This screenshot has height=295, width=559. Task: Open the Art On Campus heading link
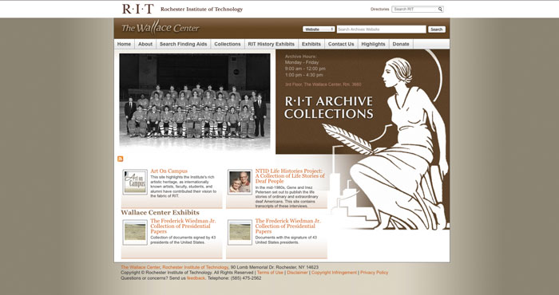[168, 171]
